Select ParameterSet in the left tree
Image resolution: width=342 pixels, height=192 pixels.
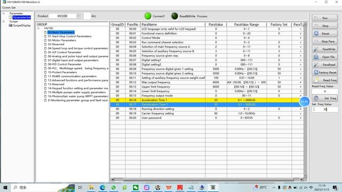click(21, 18)
